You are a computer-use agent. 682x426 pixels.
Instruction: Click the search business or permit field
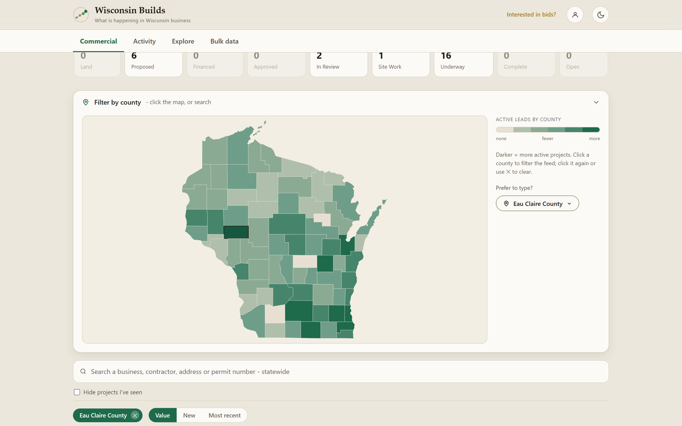click(x=341, y=372)
